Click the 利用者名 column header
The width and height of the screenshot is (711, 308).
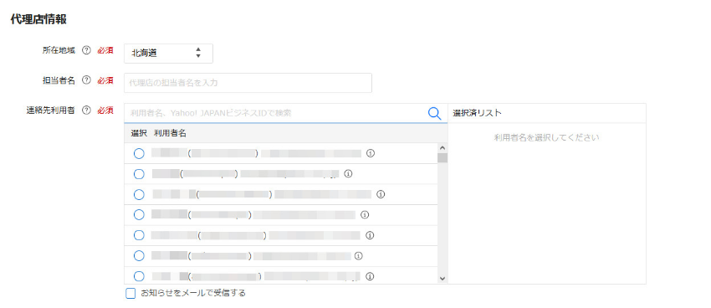pyautogui.click(x=170, y=133)
